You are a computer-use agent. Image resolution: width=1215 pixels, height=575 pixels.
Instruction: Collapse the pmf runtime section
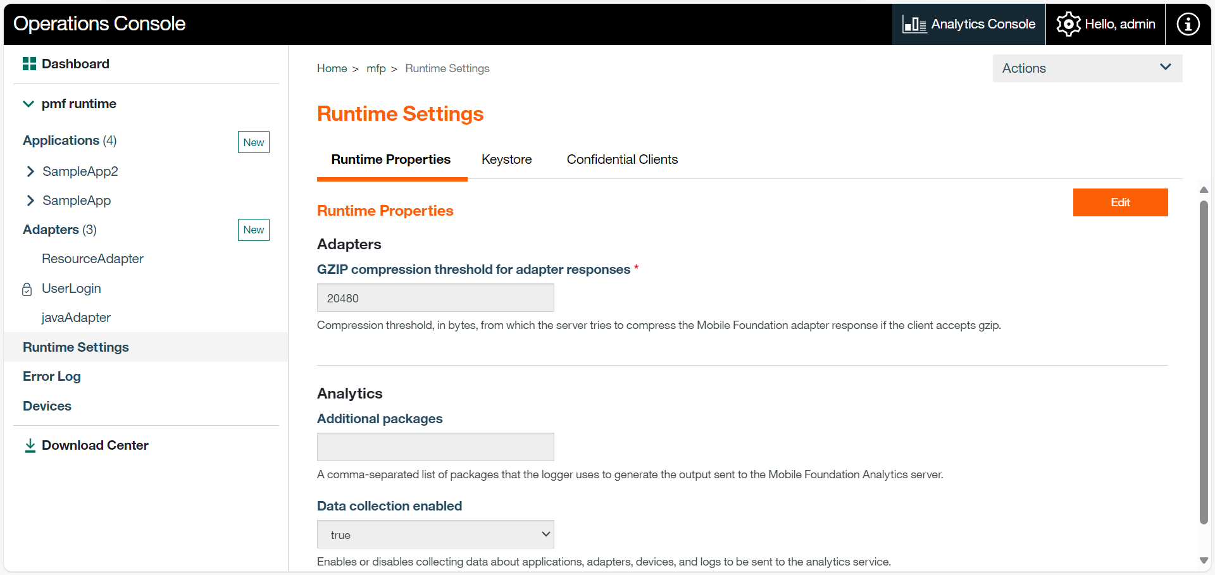(x=28, y=104)
